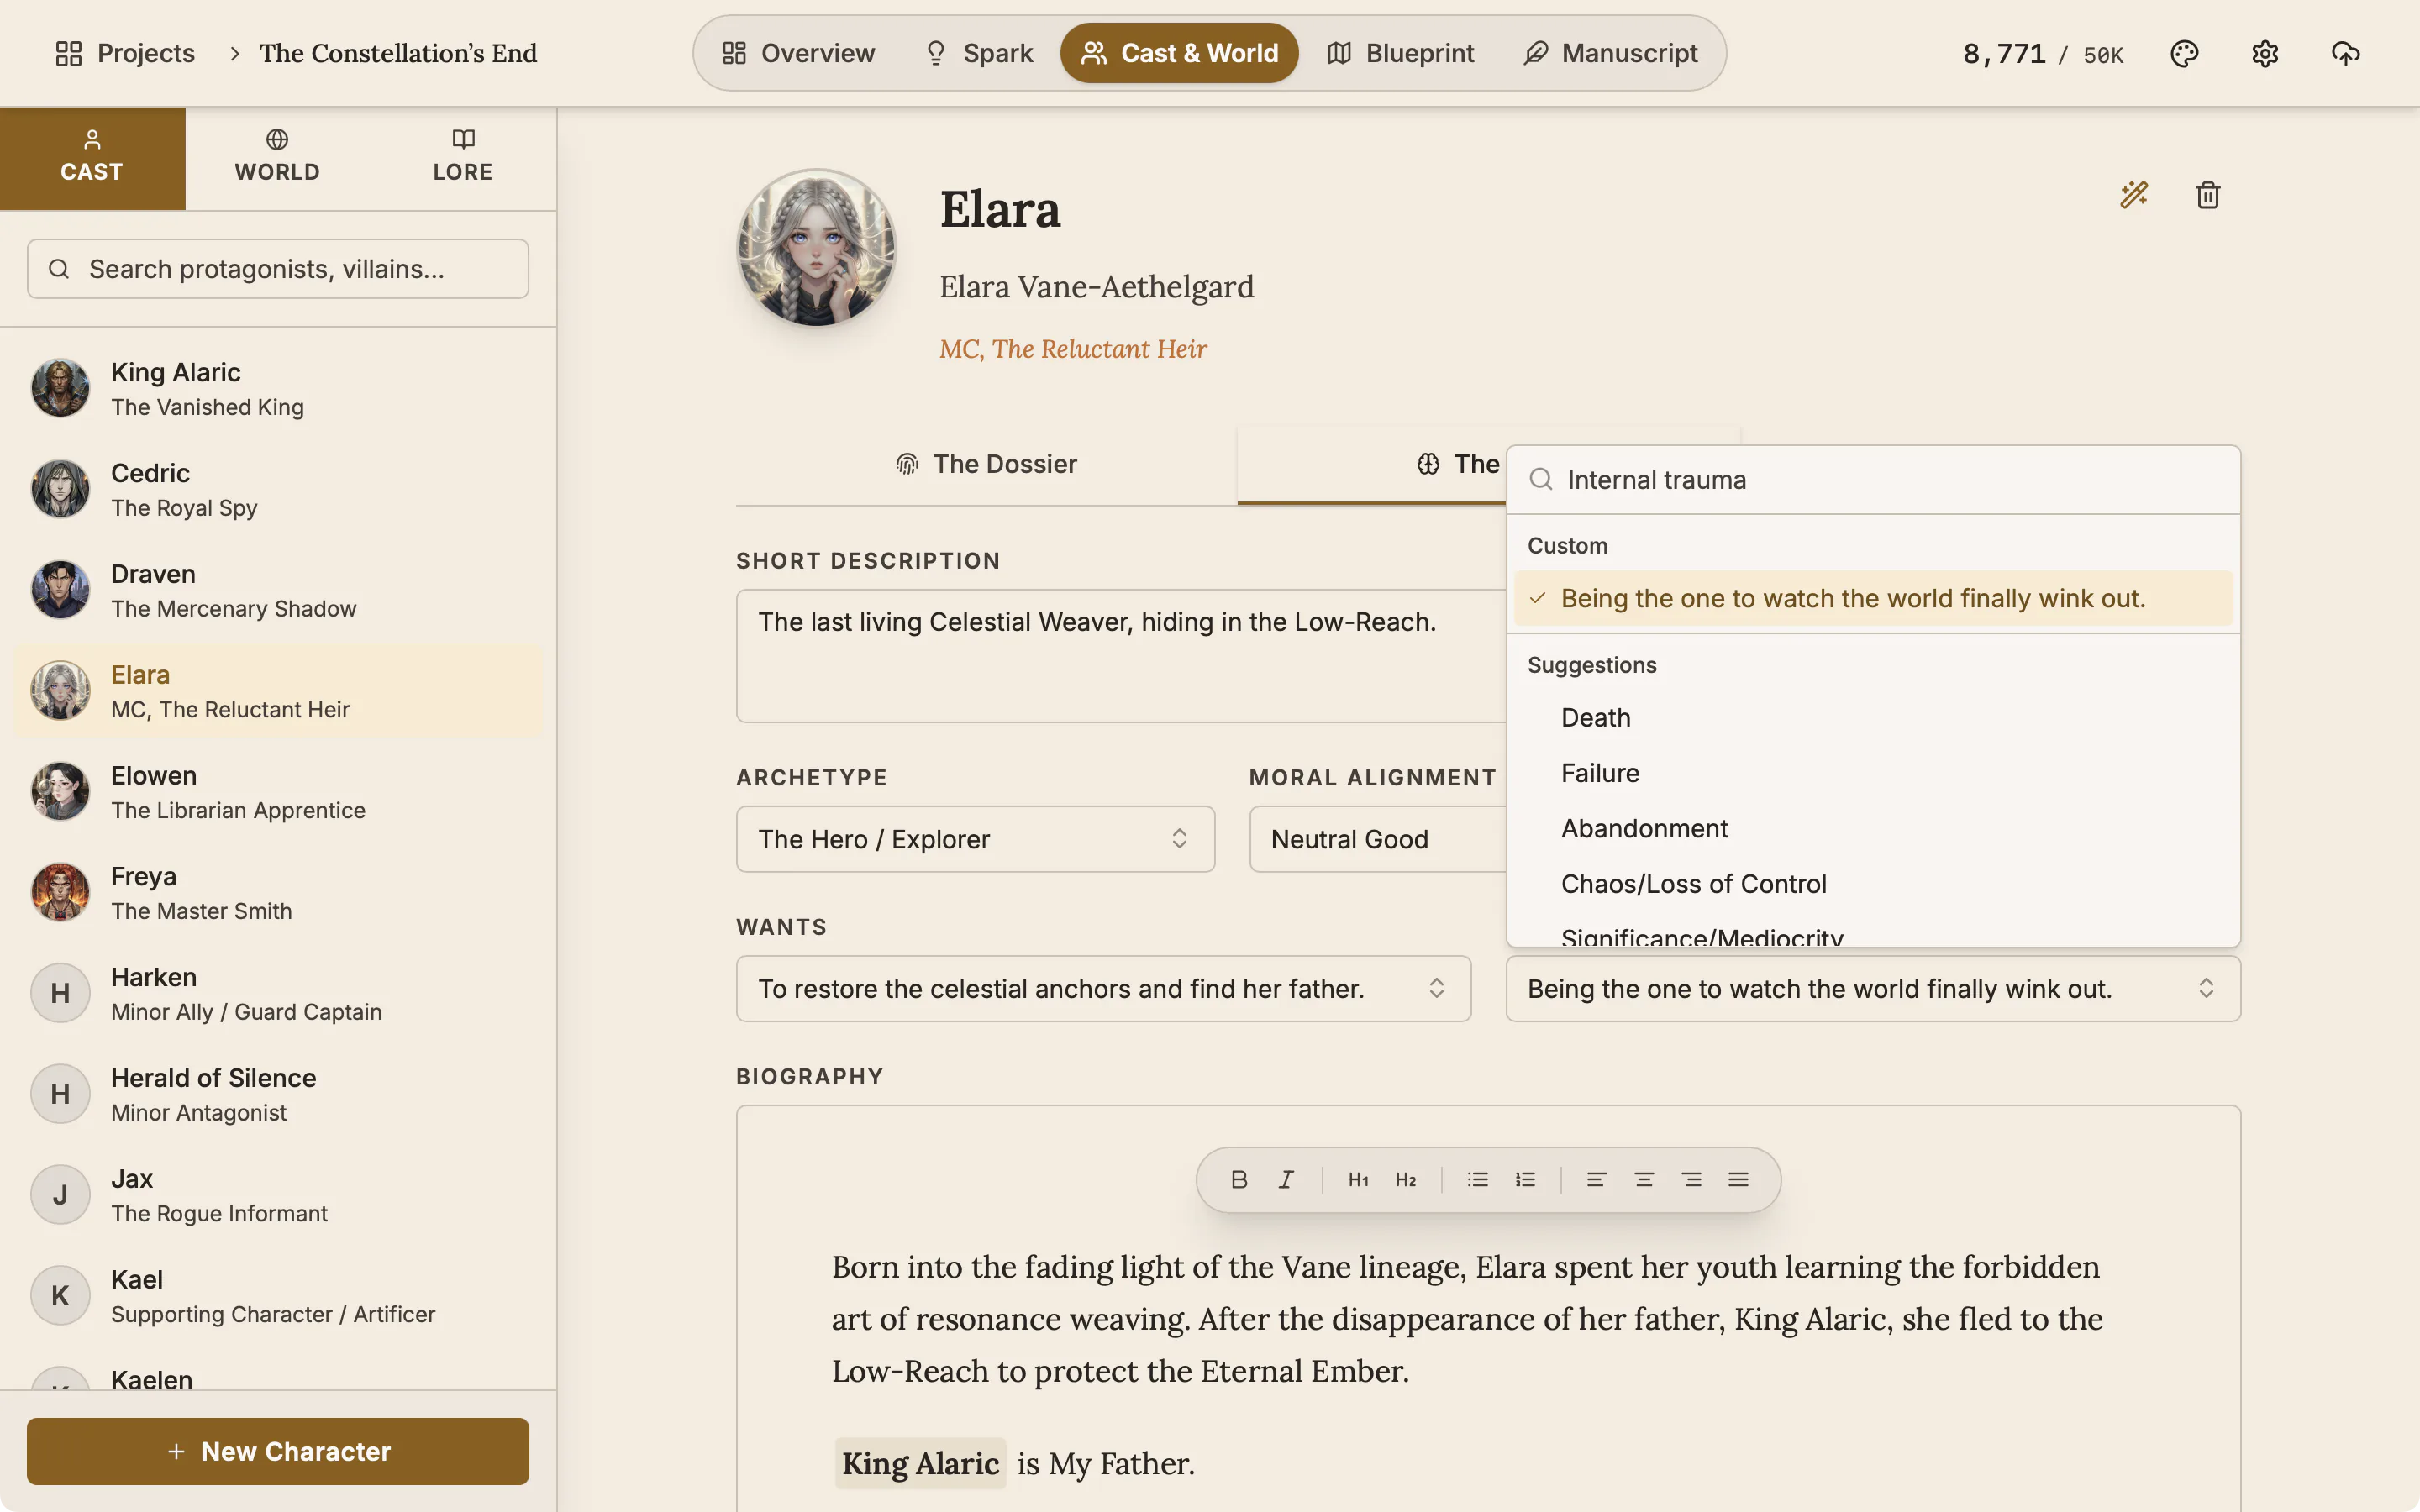Switch to the Blueprint tab
The height and width of the screenshot is (1512, 2420).
click(1400, 53)
